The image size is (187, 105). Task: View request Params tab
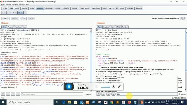point(11,27)
